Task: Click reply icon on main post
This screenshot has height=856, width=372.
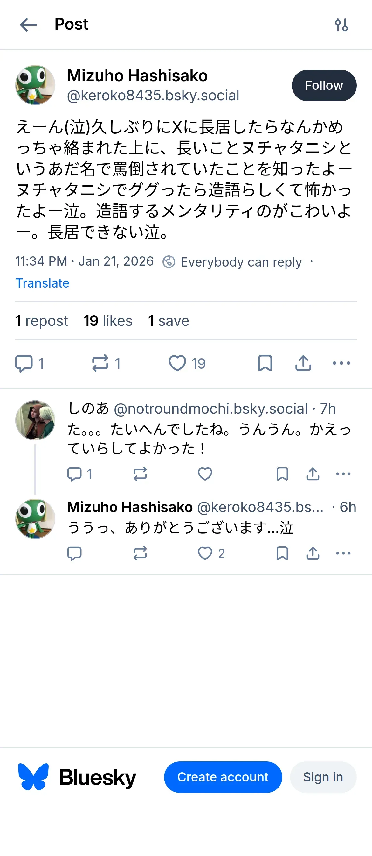Action: (x=24, y=363)
